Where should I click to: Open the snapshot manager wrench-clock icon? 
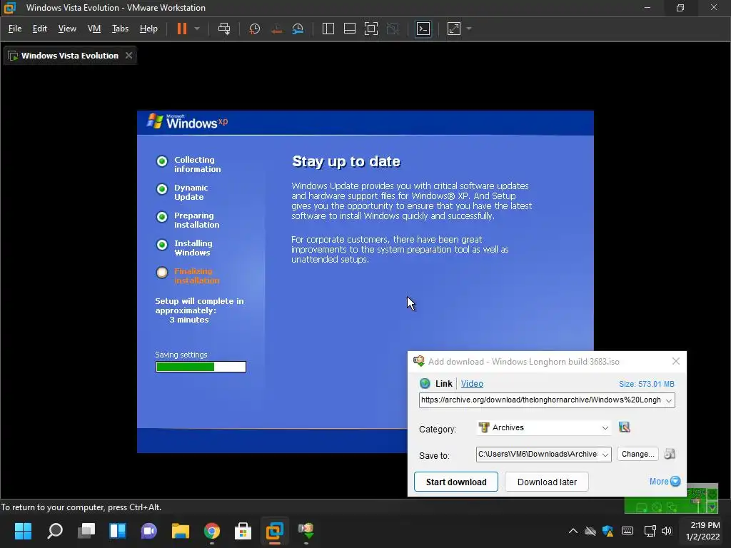[x=298, y=29]
